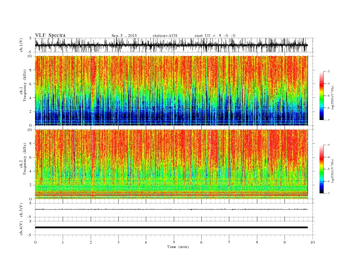Viewport: 352px width, 272px height.
Task: Click the "ch.1 Frequency (kHz)" axis label
Action: coord(23,85)
